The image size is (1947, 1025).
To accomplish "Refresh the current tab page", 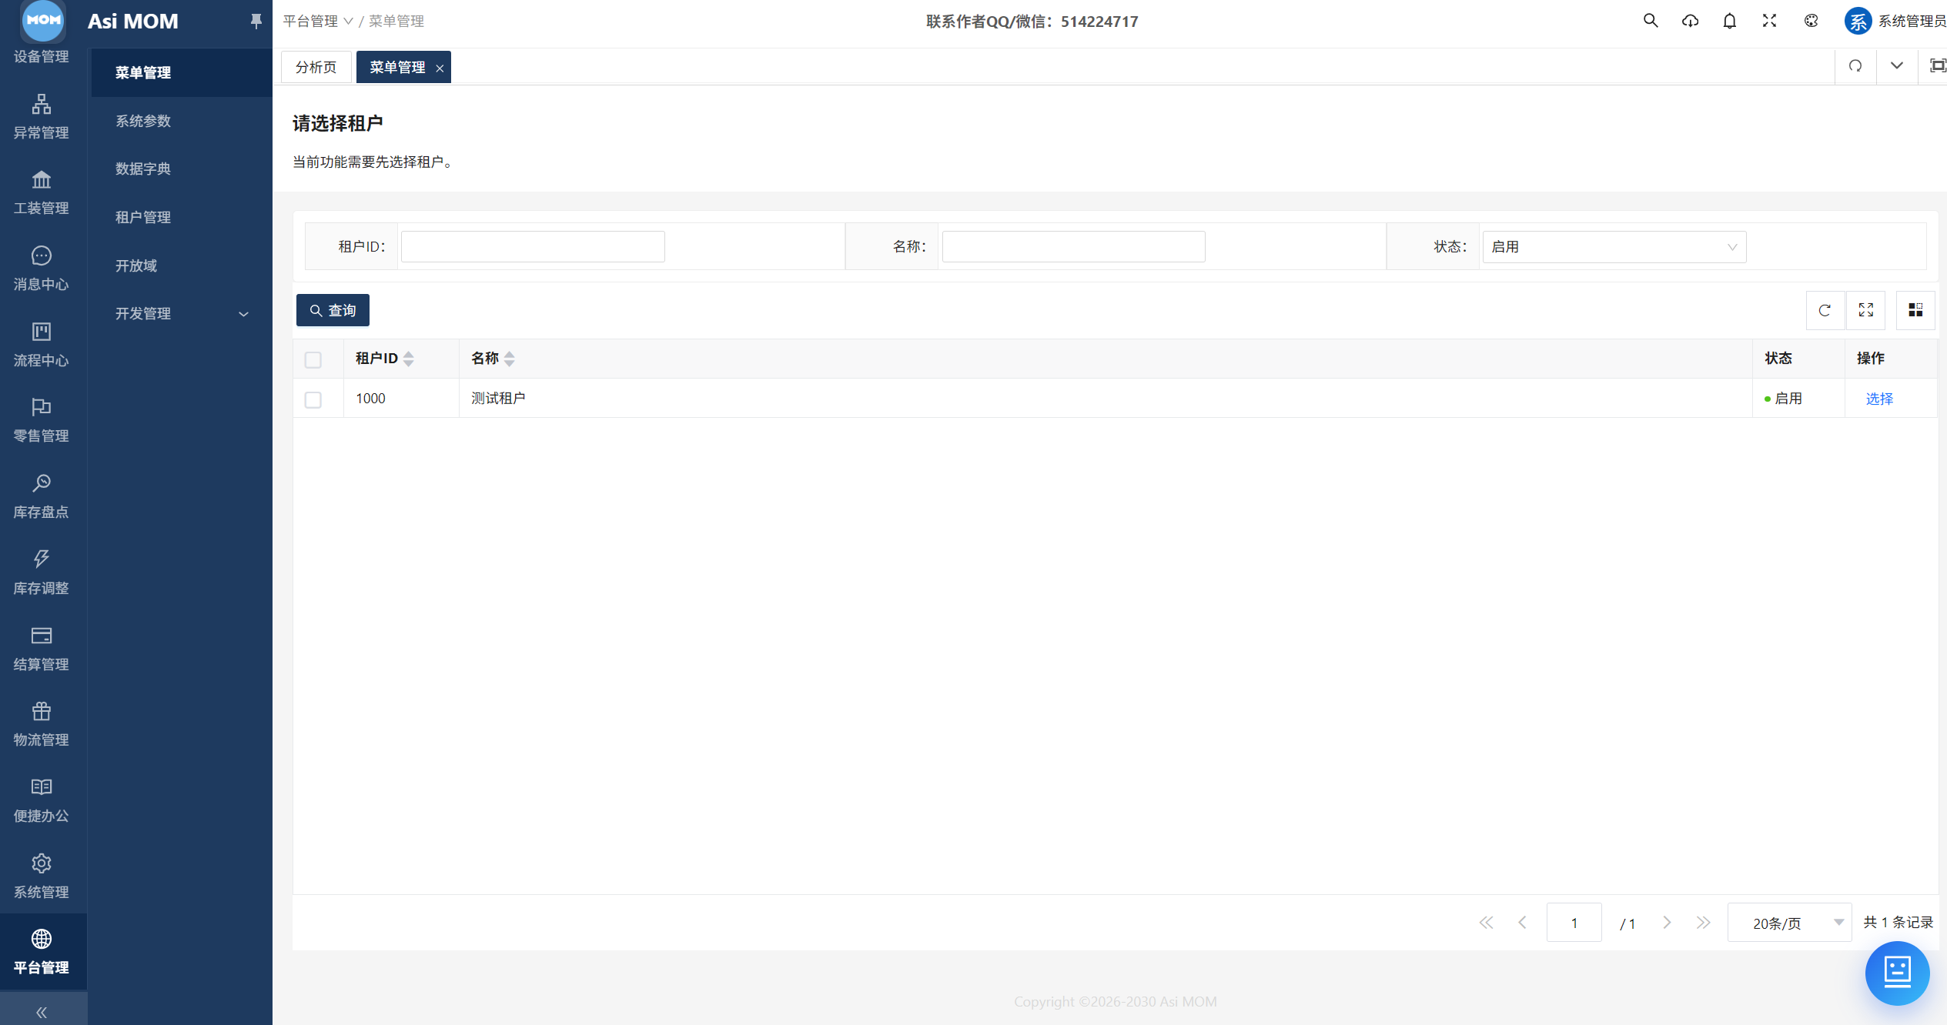I will pos(1855,66).
